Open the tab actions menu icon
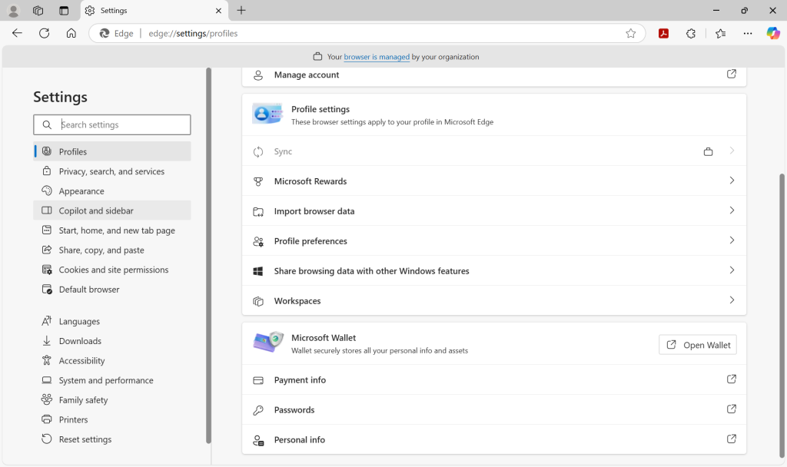The width and height of the screenshot is (787, 467). point(64,11)
